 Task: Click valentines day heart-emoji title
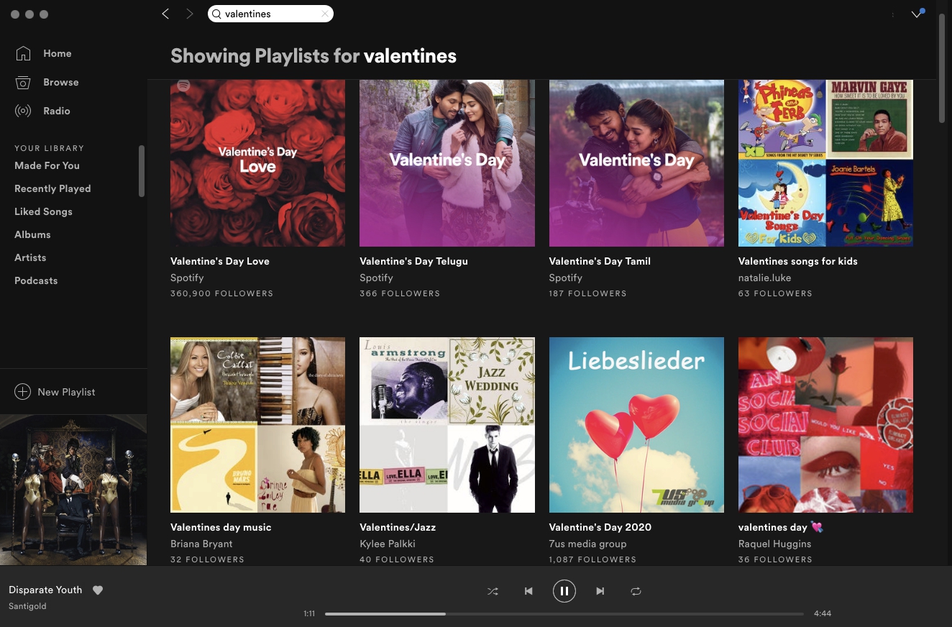click(x=781, y=527)
